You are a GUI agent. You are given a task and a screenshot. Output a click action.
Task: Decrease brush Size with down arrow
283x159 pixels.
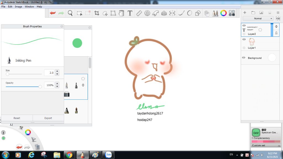click(57, 74)
